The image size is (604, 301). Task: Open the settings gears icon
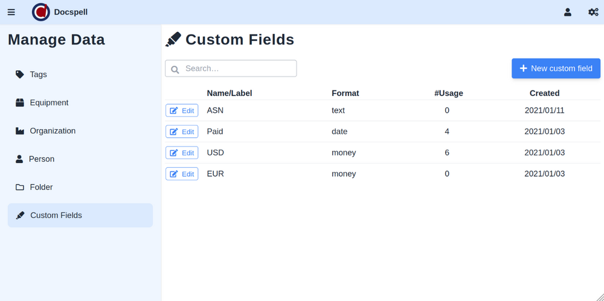[x=593, y=12]
